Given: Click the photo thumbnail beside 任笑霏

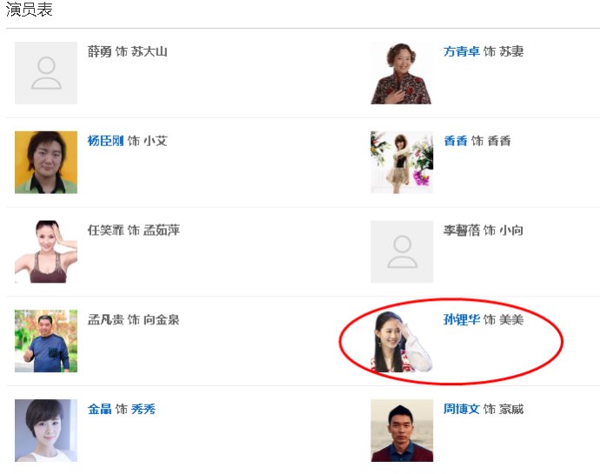Looking at the screenshot, I should (46, 251).
